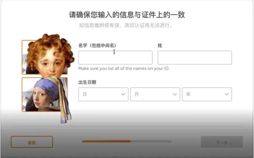
Task: Select the blue headscarf girl painting thumbnail
Action: (45, 94)
